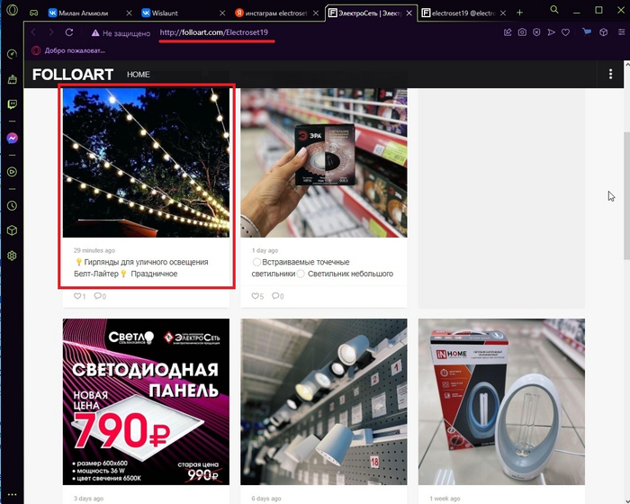The width and height of the screenshot is (630, 504).
Task: Go back with the browser back arrow
Action: (x=34, y=32)
